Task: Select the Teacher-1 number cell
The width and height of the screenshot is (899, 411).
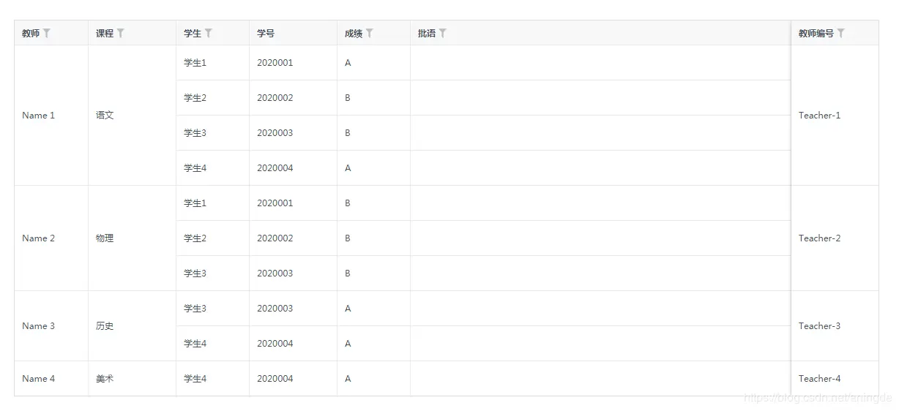Action: [835, 116]
